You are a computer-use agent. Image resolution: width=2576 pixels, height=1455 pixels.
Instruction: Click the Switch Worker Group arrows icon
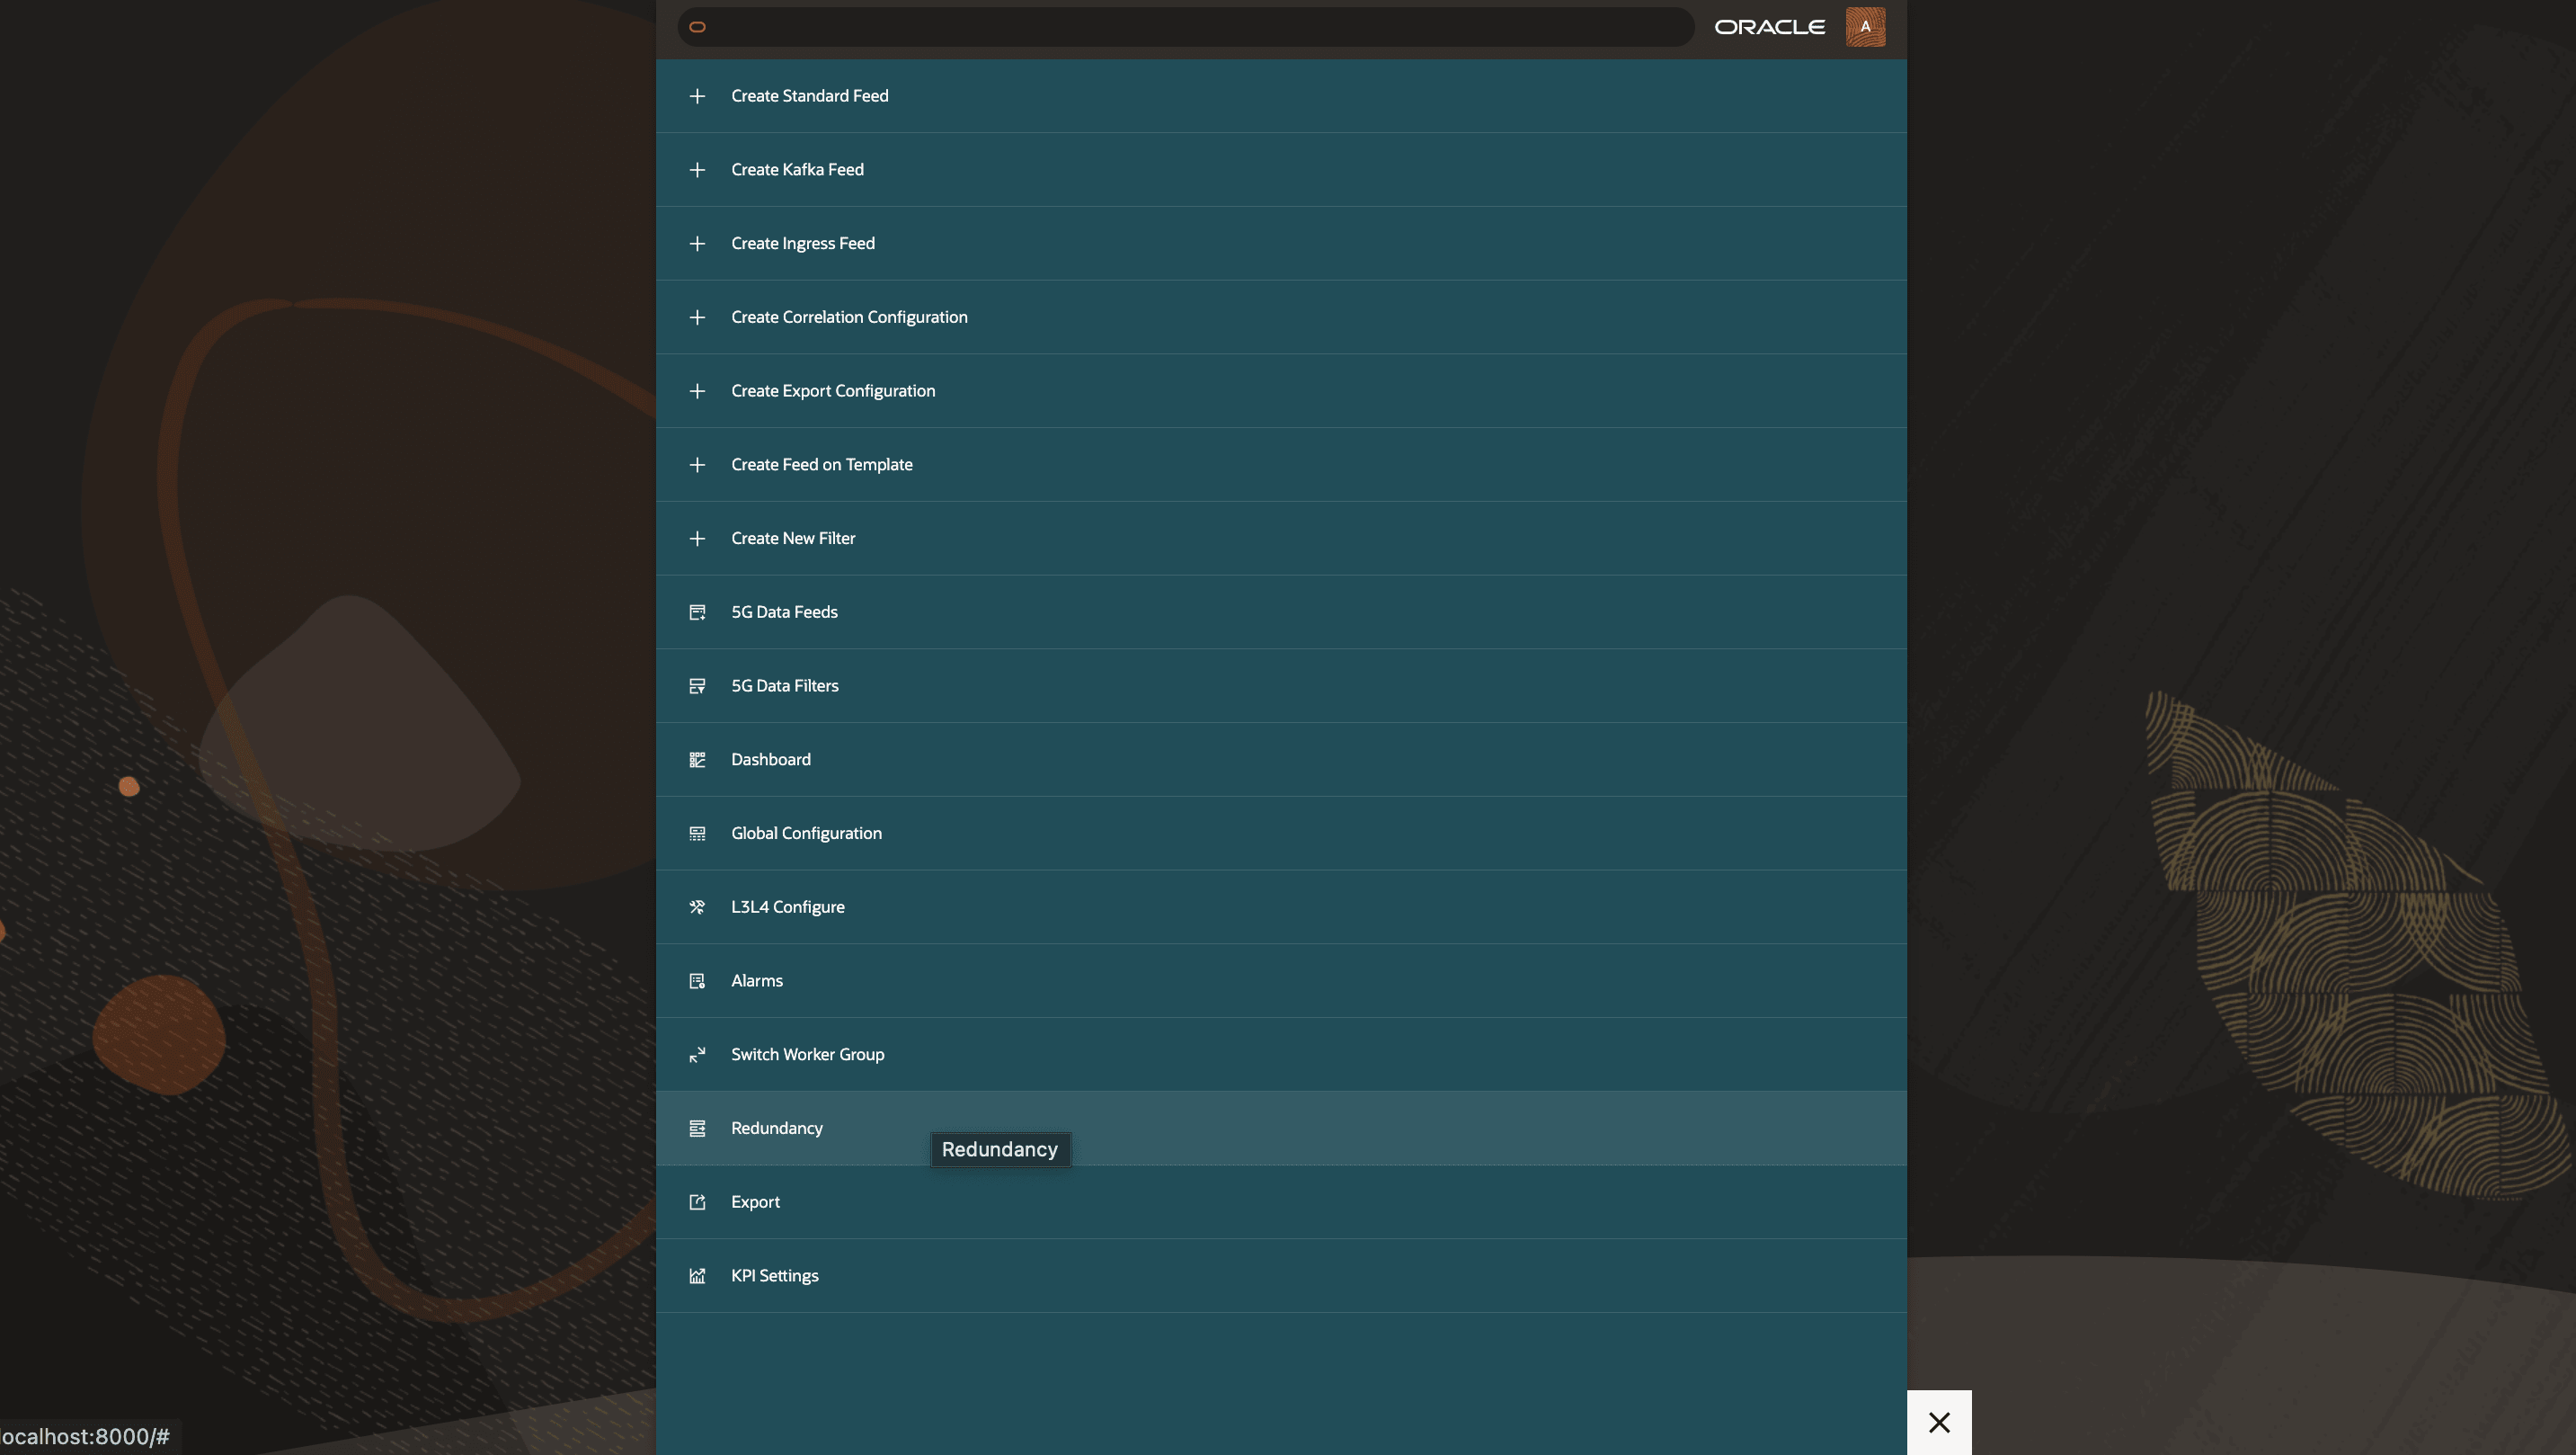pos(697,1054)
